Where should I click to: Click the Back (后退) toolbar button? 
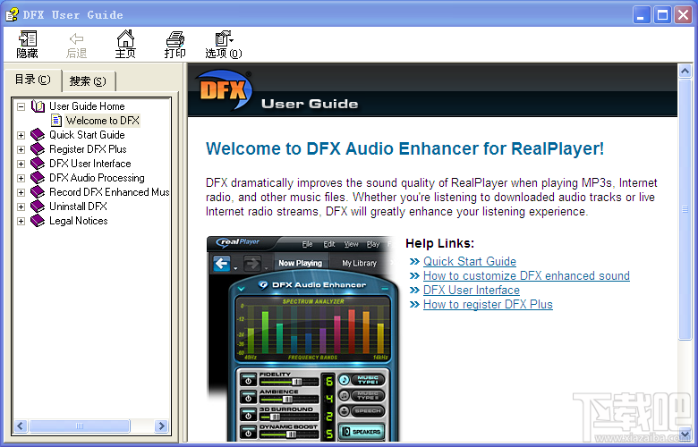76,45
